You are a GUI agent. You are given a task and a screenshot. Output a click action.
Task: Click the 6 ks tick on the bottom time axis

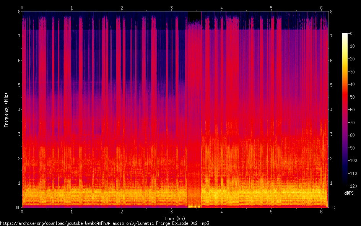tap(321, 211)
